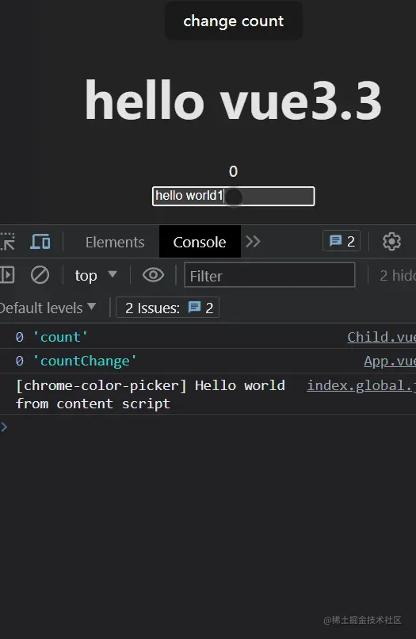Toggle the device toolbar icon
Viewport: 416px width, 639px height.
(x=40, y=242)
